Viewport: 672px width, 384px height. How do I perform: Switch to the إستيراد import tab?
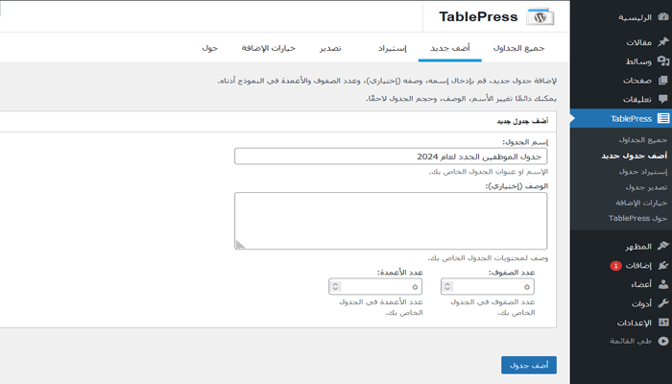coord(392,48)
